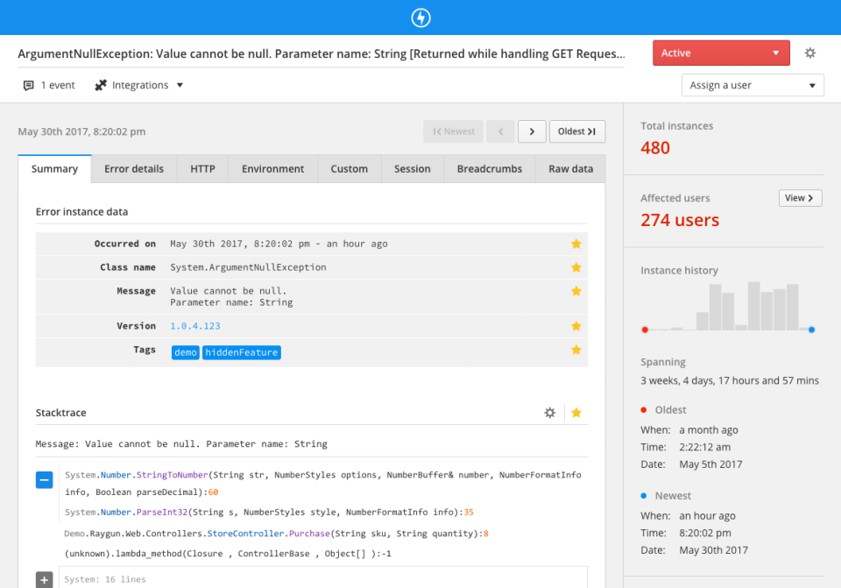Click the ParseInt32 stack frame
The image size is (841, 588).
pos(269,513)
